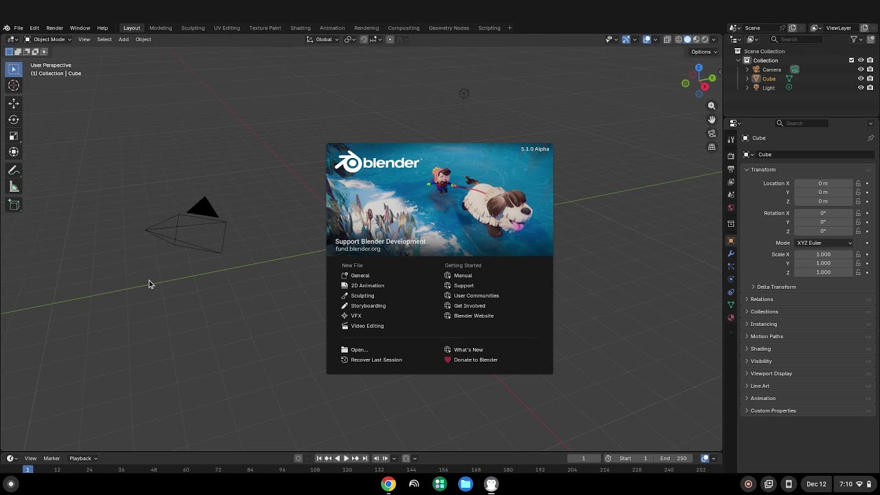
Task: Open the World properties tab
Action: point(731,208)
